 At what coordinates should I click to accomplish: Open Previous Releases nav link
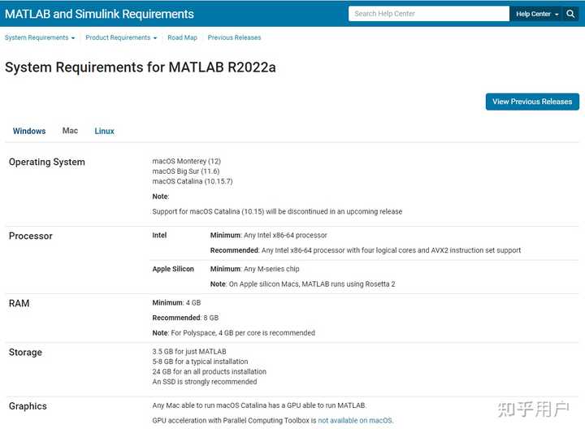click(234, 37)
